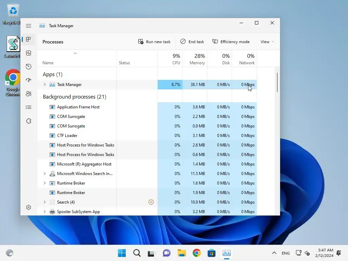Select the Recycle Bin desktop icon
Viewport: 348px width, 261px height.
pos(12,14)
